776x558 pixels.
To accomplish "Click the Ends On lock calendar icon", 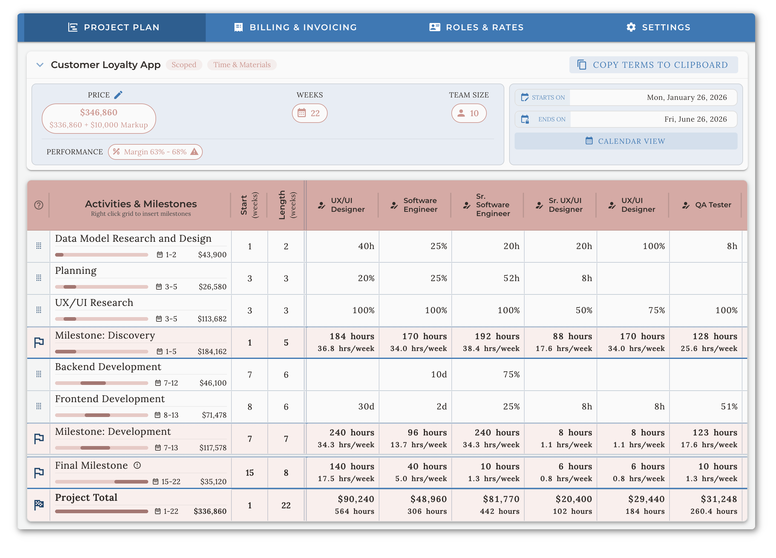I will pos(525,119).
